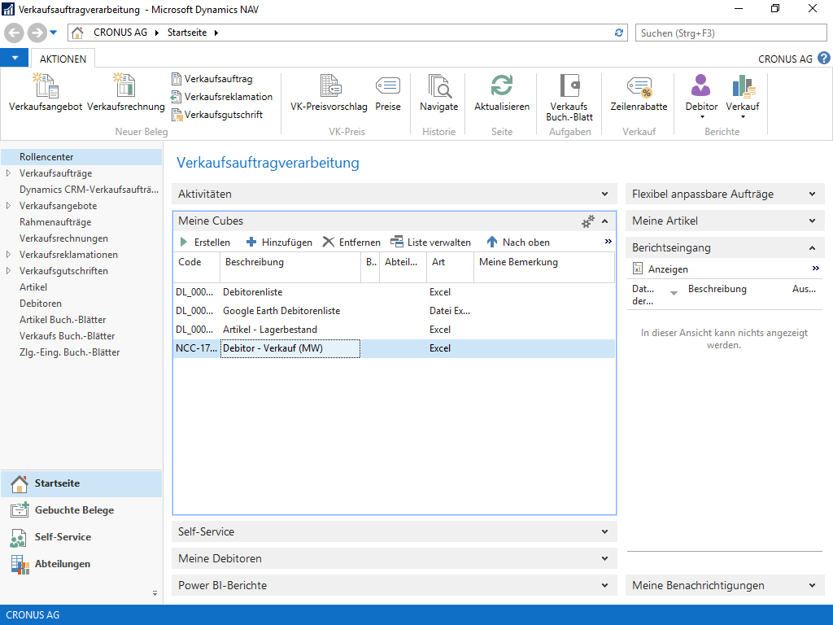The image size is (833, 625).
Task: Expand the Verkaufsangebote tree node
Action: 8,206
